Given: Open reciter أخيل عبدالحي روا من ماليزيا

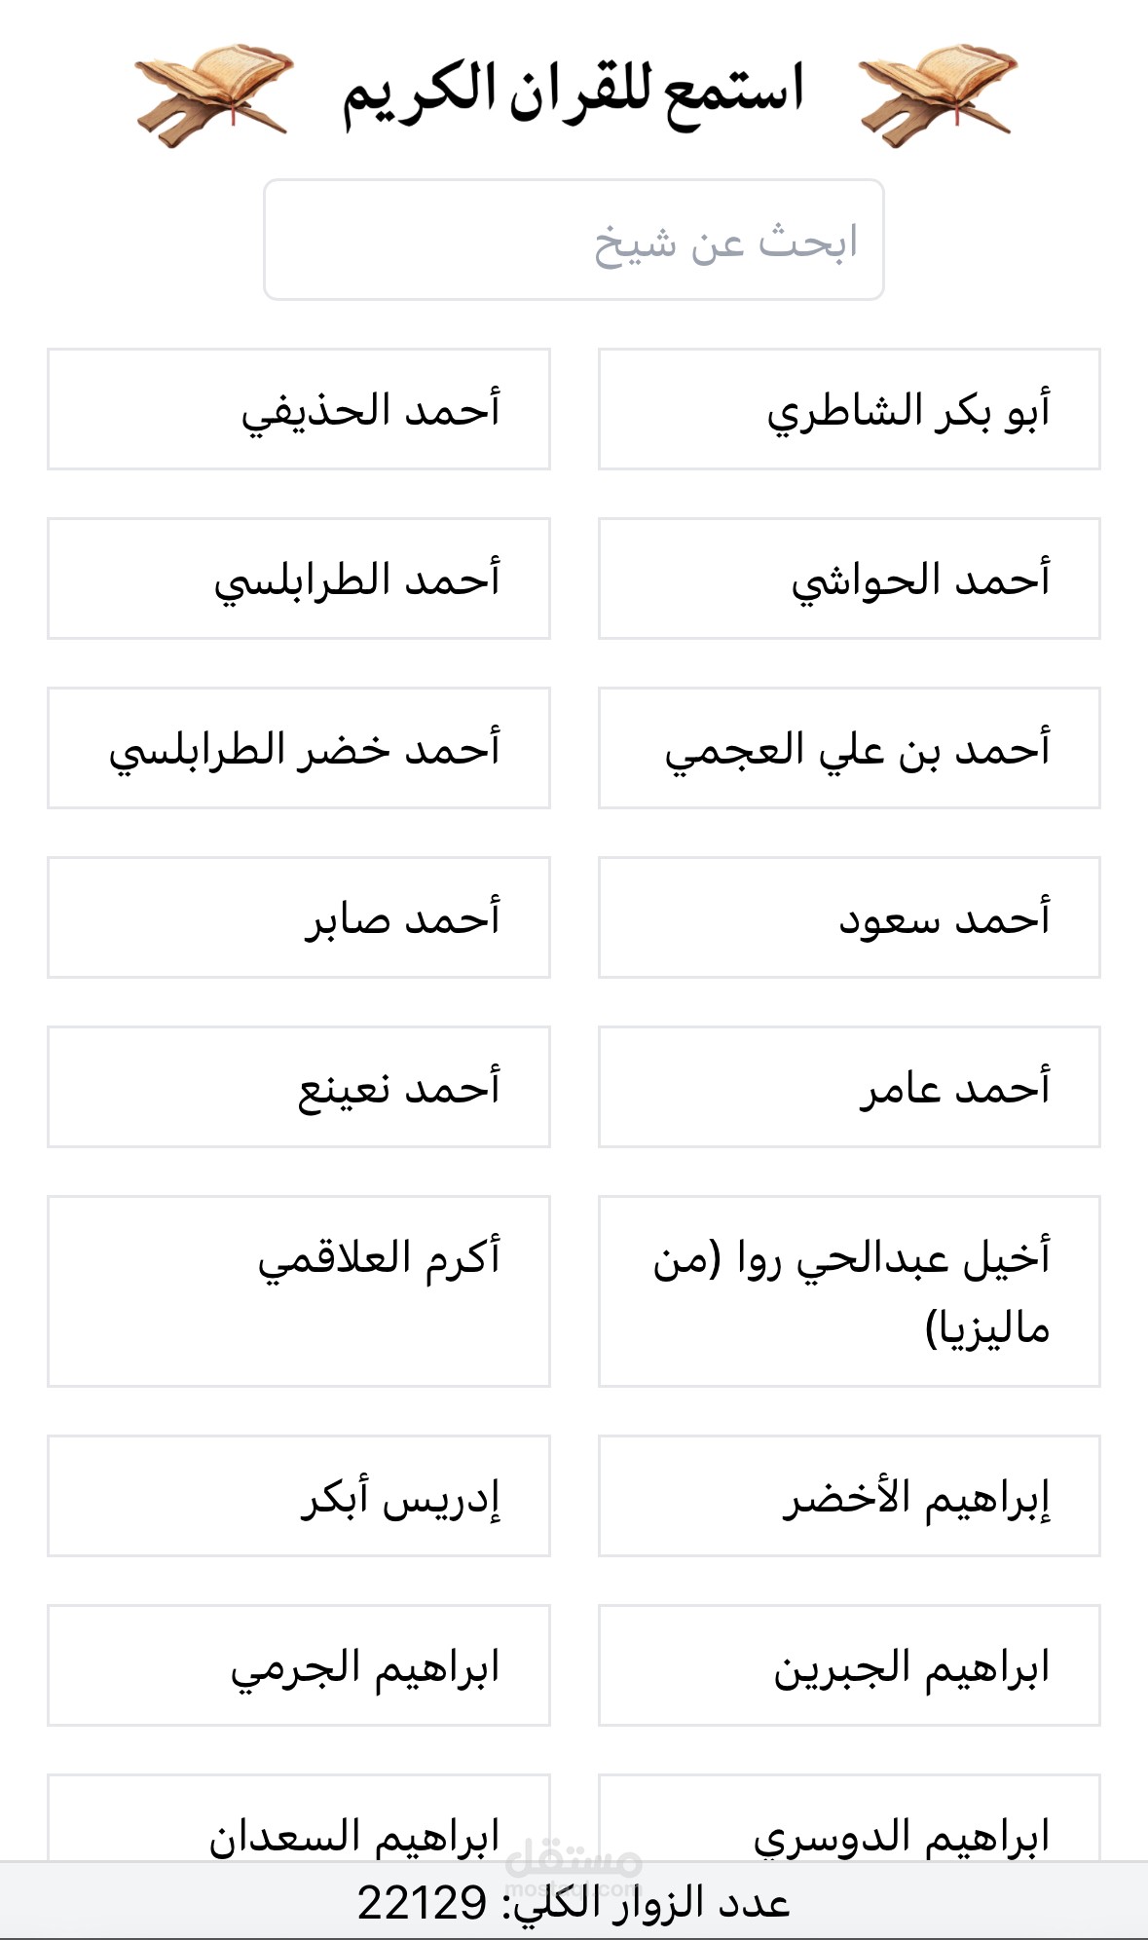Looking at the screenshot, I should (x=849, y=1291).
